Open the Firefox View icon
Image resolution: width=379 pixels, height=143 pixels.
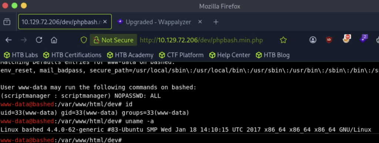point(7,22)
